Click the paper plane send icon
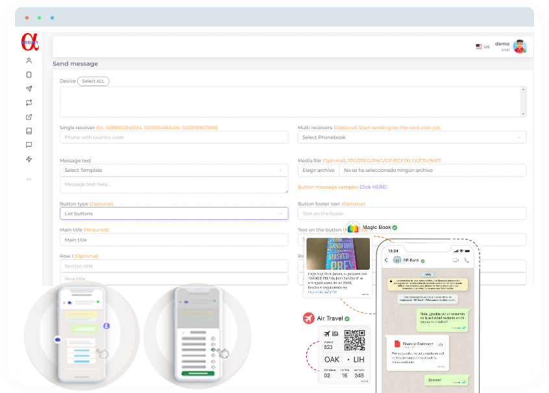This screenshot has width=549, height=393. pyautogui.click(x=29, y=89)
